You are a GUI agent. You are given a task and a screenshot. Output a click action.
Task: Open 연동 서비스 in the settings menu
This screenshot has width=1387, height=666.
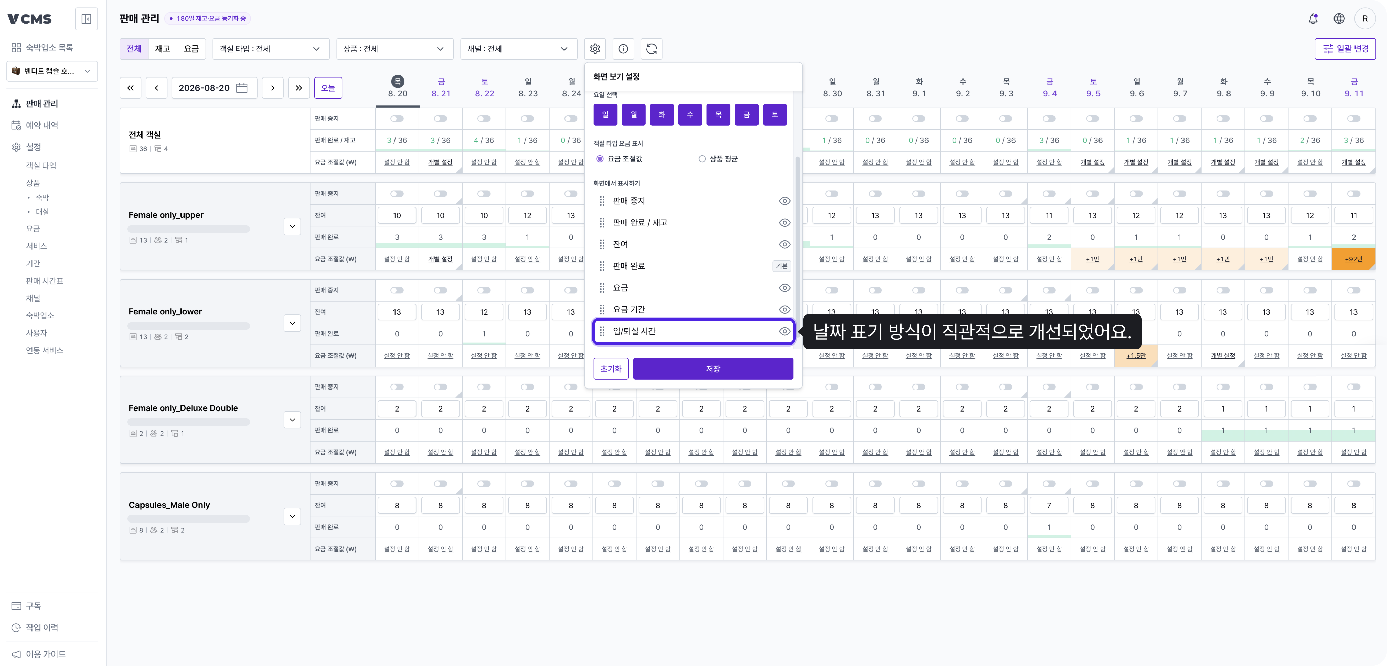[45, 350]
